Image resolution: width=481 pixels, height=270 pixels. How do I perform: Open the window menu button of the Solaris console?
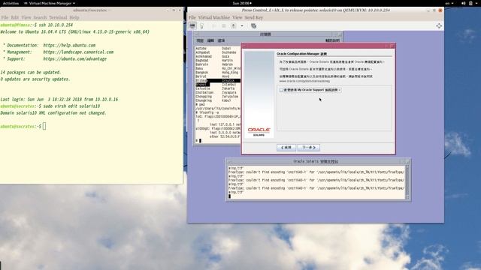point(229,161)
